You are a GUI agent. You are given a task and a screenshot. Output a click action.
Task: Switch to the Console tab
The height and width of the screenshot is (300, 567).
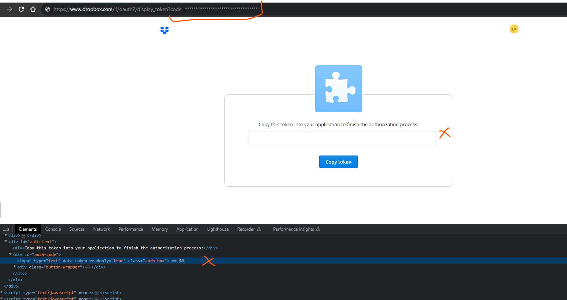(53, 229)
